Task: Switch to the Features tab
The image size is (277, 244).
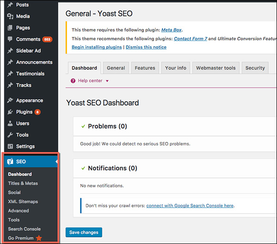Action: coord(145,68)
